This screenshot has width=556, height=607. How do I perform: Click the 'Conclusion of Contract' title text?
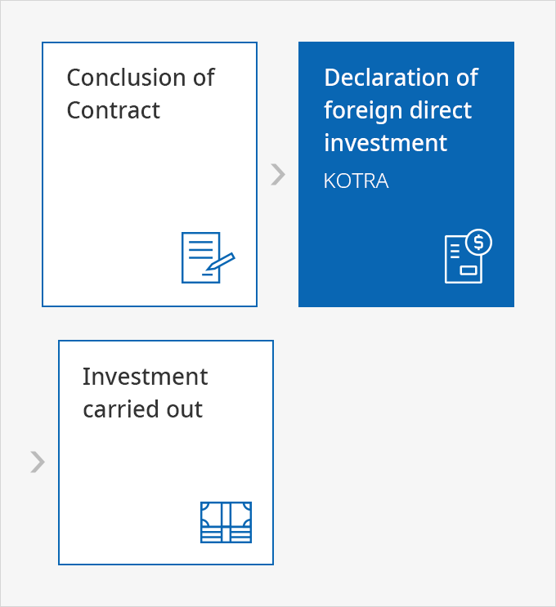click(x=141, y=94)
